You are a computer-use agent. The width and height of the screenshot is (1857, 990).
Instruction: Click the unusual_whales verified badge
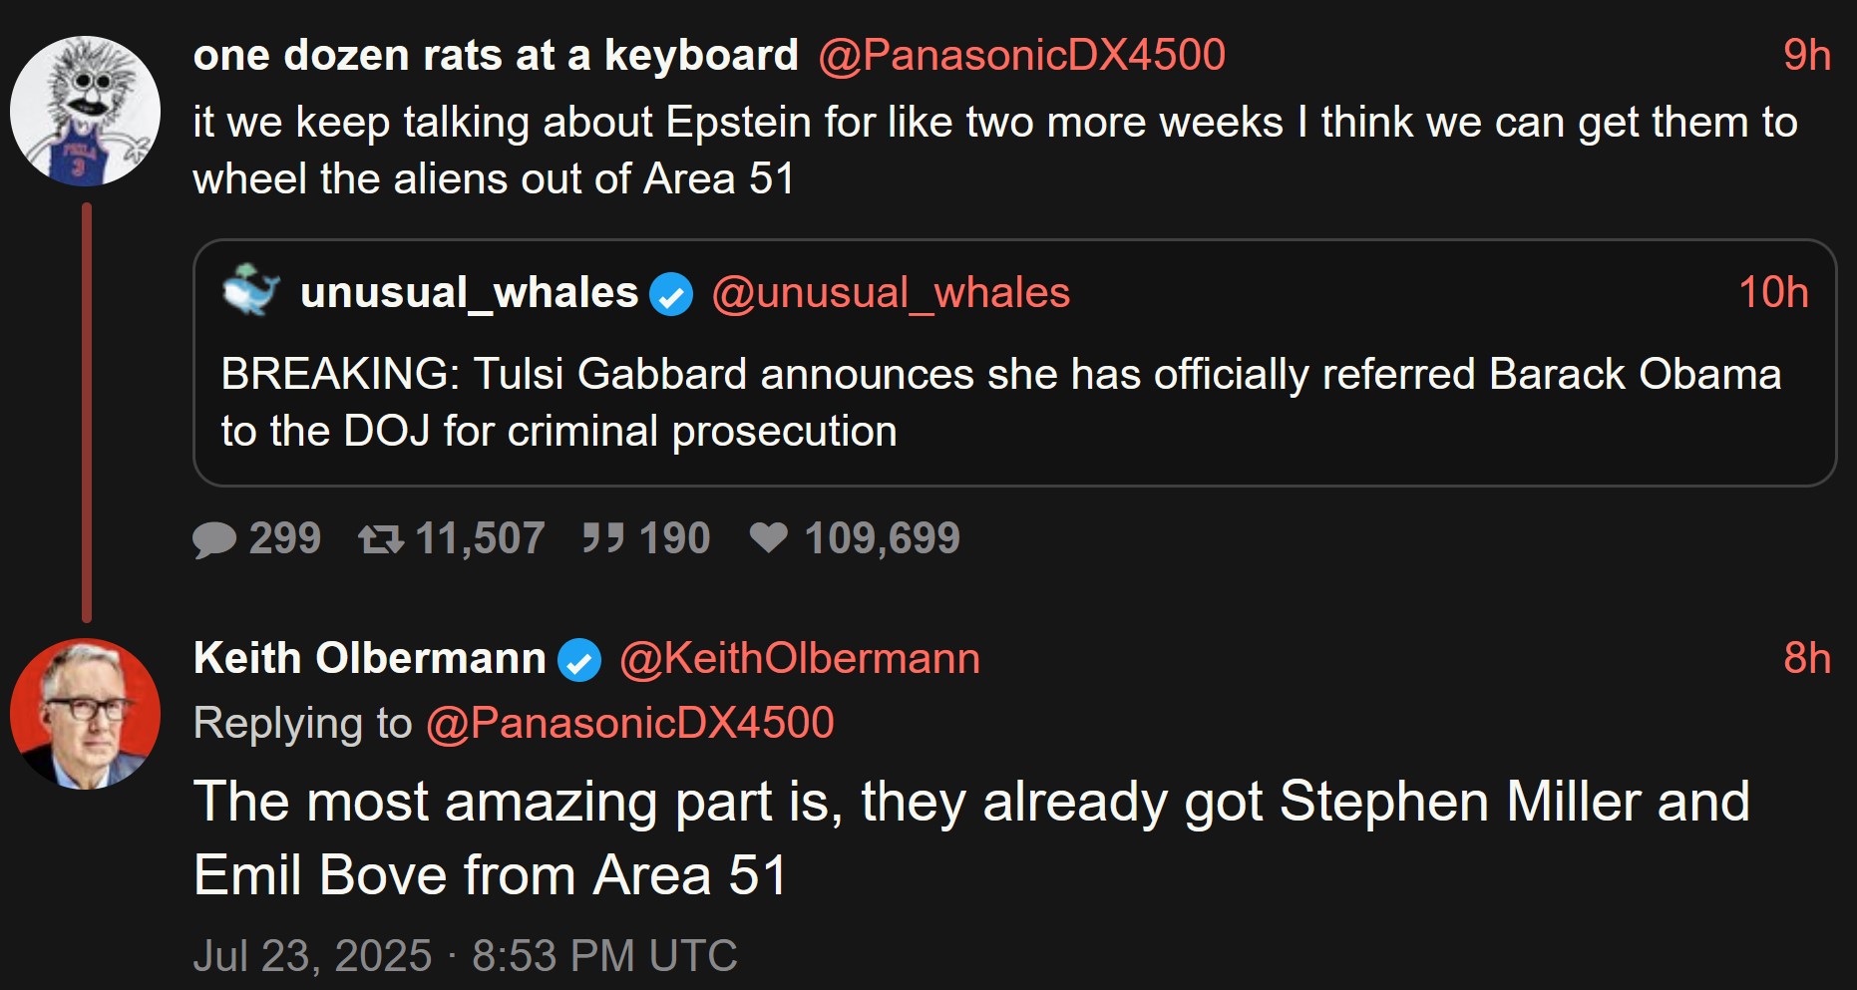671,295
